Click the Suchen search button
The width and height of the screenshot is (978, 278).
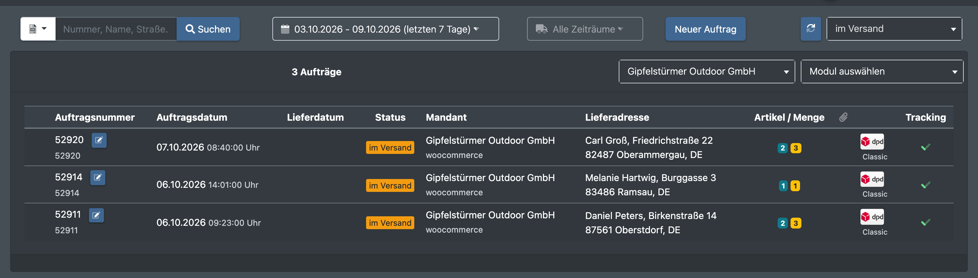pyautogui.click(x=208, y=29)
